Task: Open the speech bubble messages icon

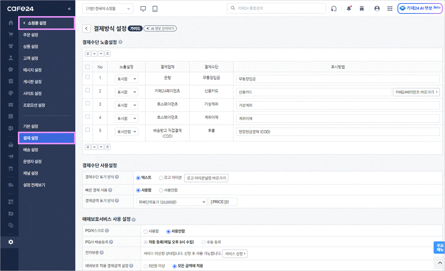Action: pos(11,70)
